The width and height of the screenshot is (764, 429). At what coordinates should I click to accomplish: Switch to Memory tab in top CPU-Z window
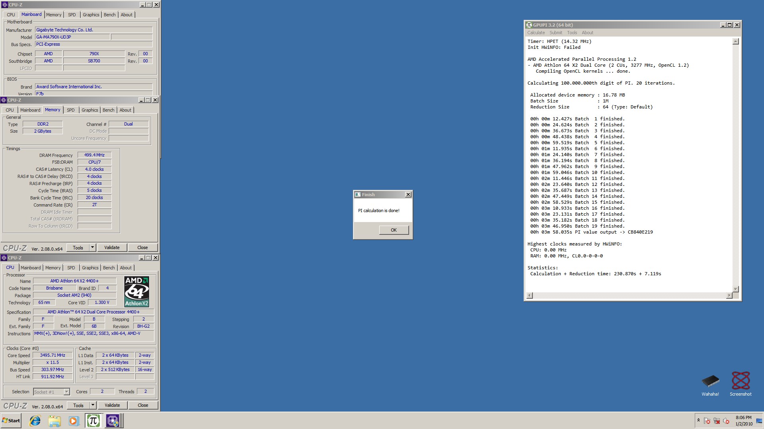point(54,15)
